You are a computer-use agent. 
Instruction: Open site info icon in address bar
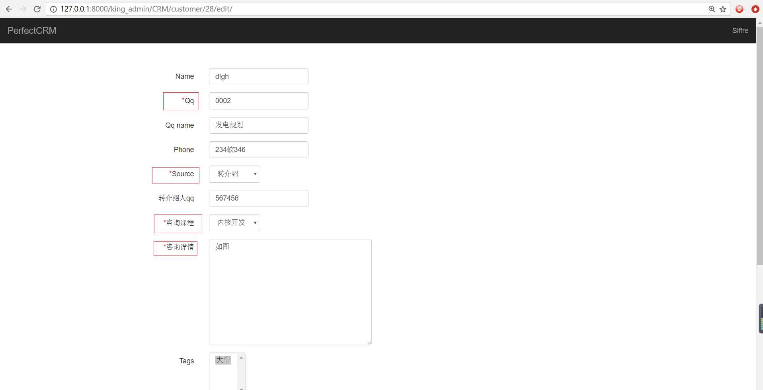(53, 9)
